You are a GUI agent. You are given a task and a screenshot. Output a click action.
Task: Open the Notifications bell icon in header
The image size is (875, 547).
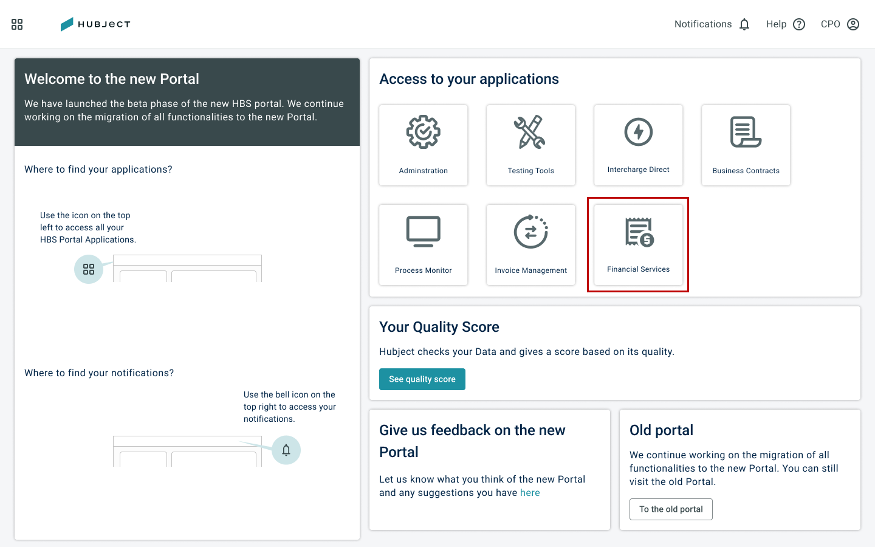tap(744, 24)
